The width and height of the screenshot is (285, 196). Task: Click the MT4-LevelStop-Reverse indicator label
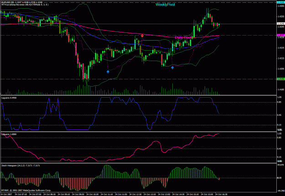click(25, 5)
